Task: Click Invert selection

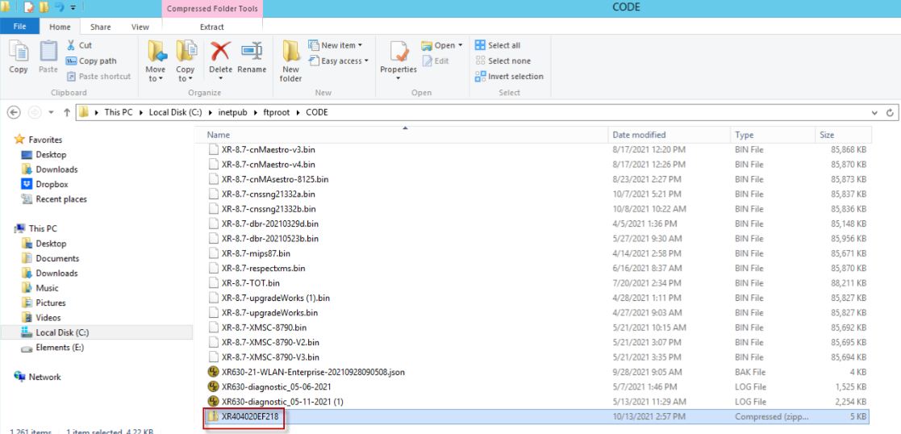Action: click(x=509, y=76)
